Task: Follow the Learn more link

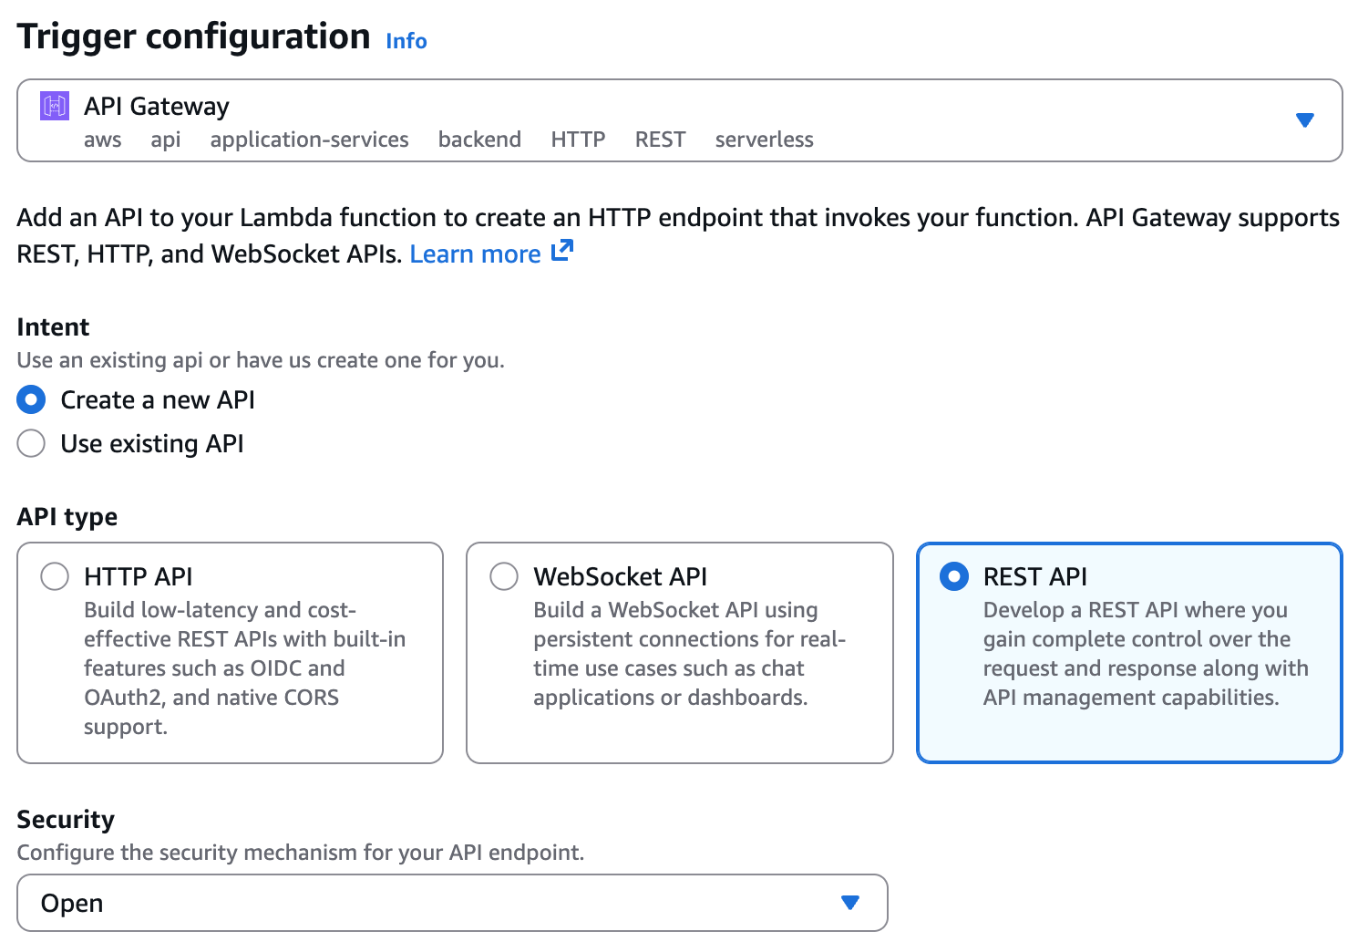Action: point(475,254)
